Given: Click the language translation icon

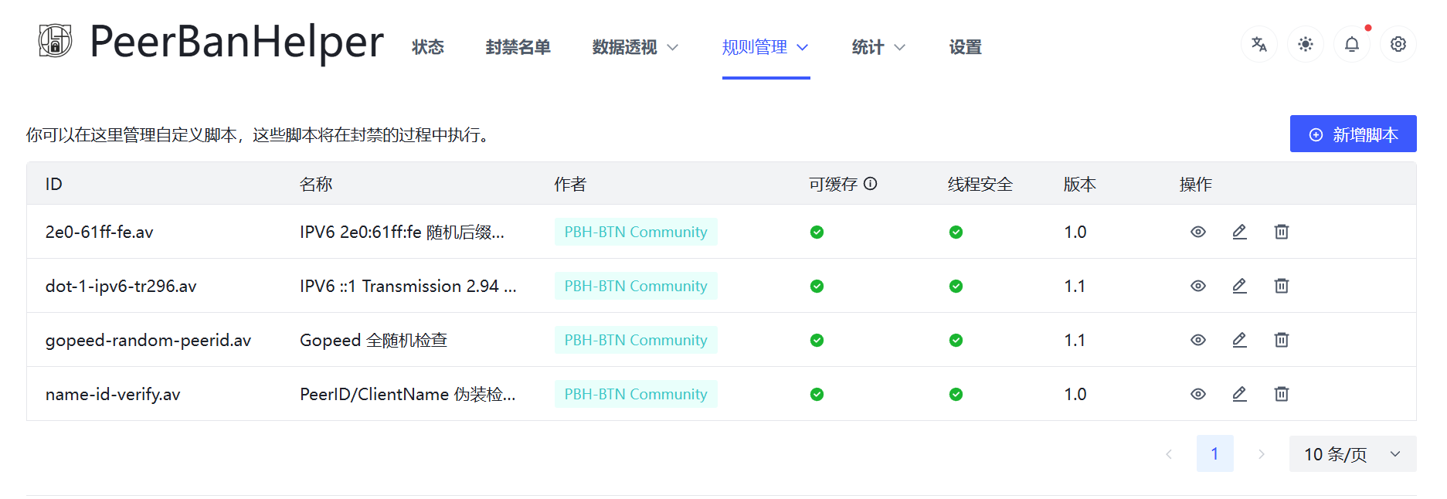Looking at the screenshot, I should (x=1259, y=45).
